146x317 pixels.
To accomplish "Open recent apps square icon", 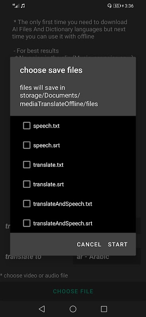I will click(104, 309).
